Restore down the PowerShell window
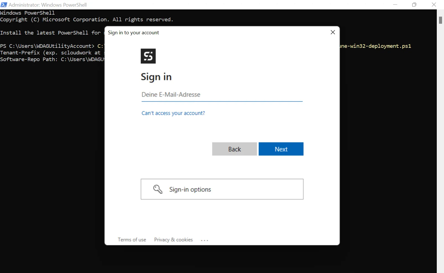444x273 pixels. pyautogui.click(x=414, y=5)
